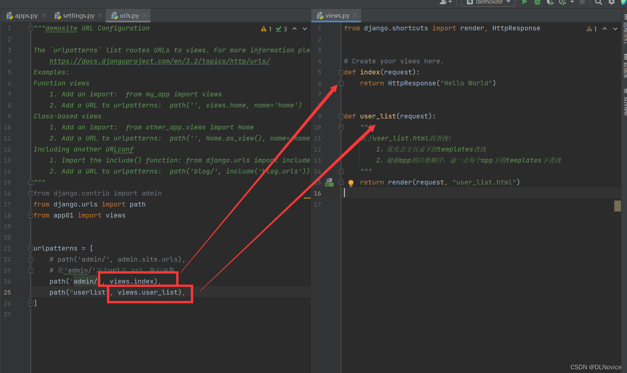Click line number 16 in views.py gutter

point(318,194)
